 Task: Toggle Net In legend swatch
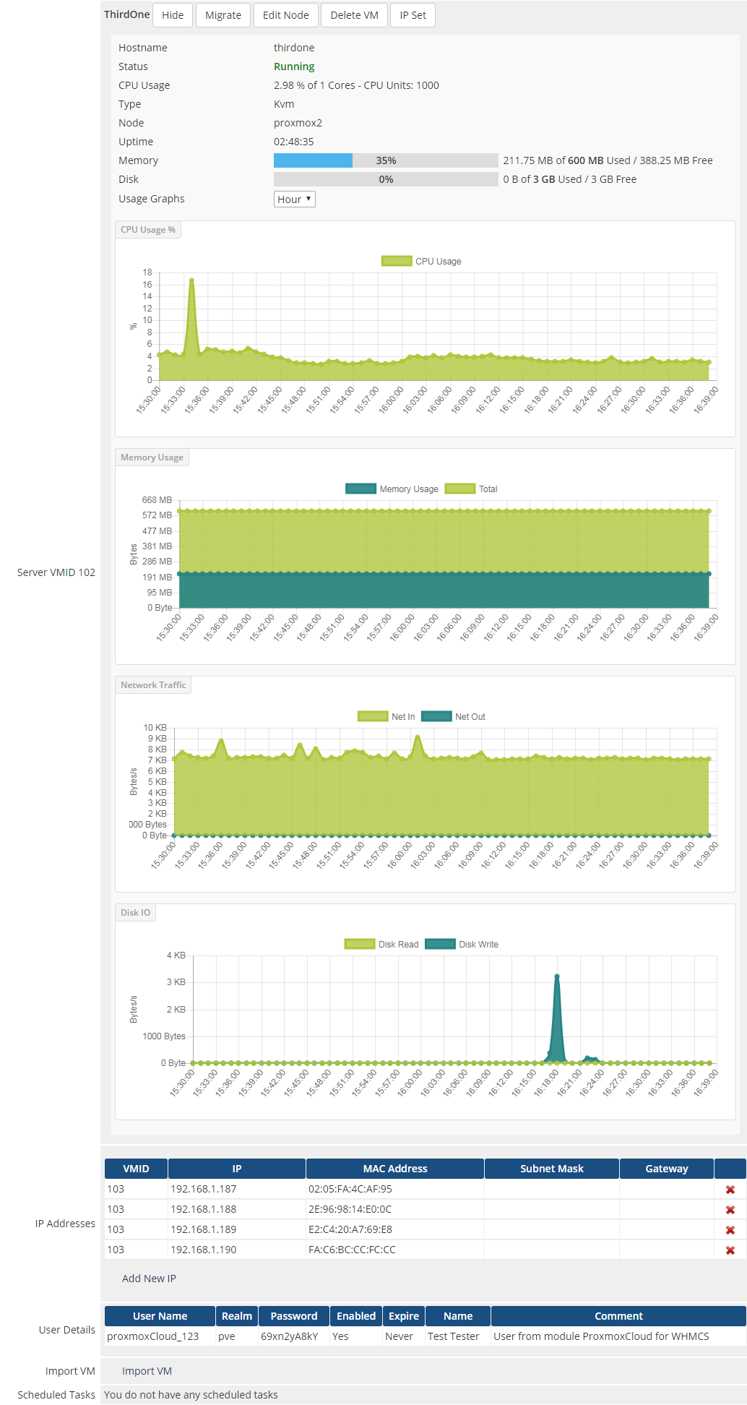click(373, 716)
